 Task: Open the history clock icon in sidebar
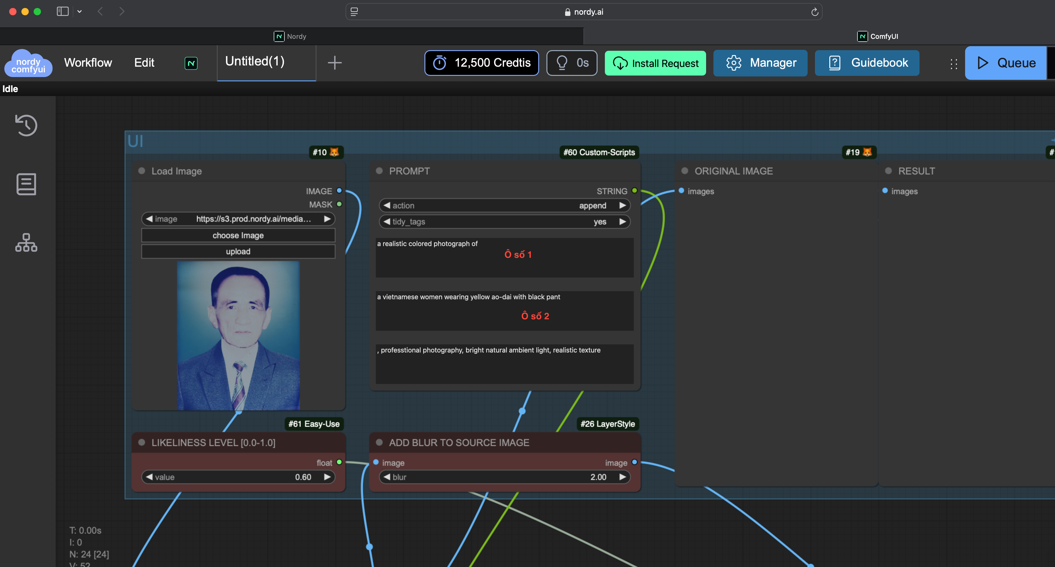point(26,125)
